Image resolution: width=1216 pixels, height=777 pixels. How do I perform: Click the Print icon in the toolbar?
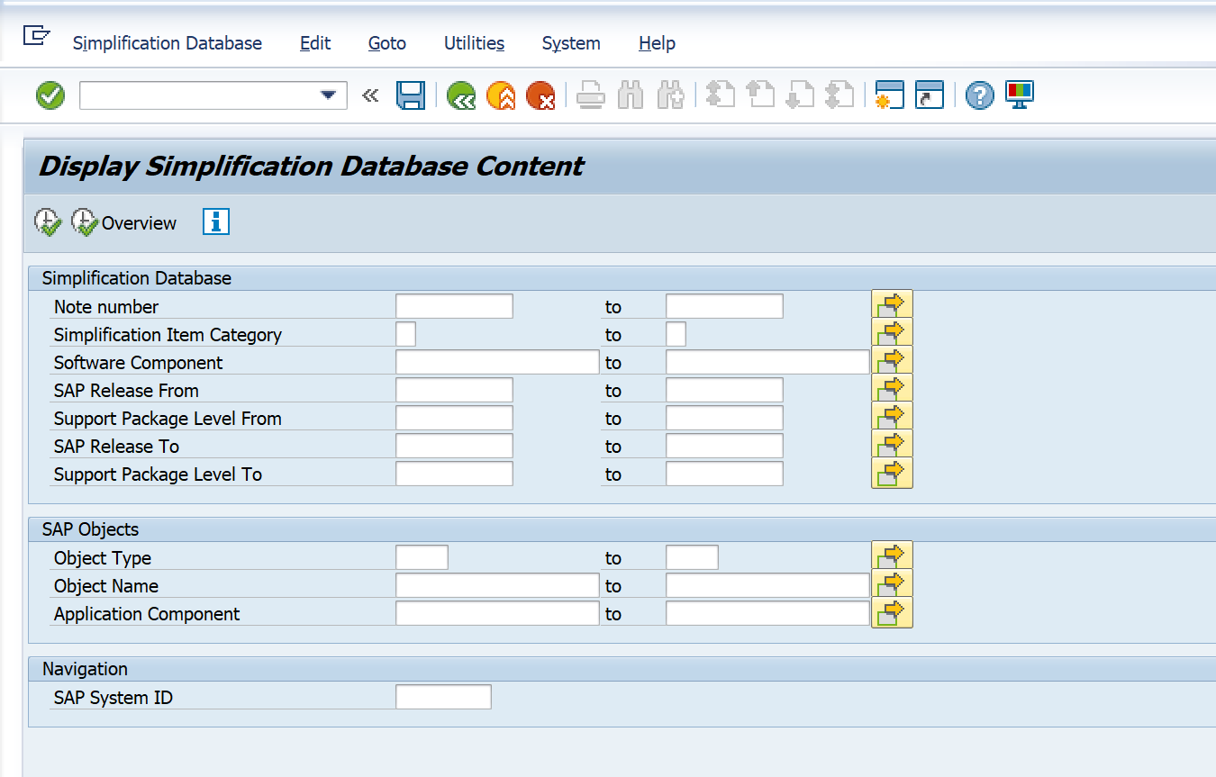coord(591,95)
